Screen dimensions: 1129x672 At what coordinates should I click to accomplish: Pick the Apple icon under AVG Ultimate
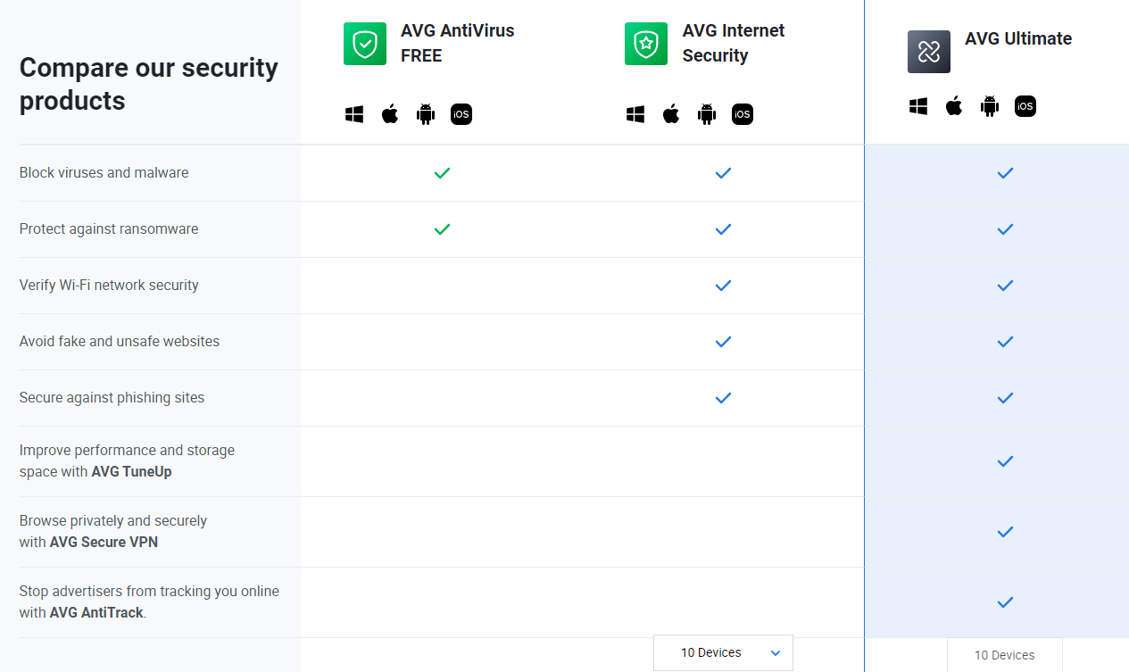954,107
